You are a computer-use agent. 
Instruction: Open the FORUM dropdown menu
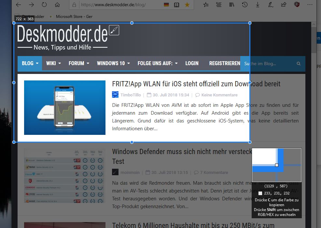[x=79, y=63]
